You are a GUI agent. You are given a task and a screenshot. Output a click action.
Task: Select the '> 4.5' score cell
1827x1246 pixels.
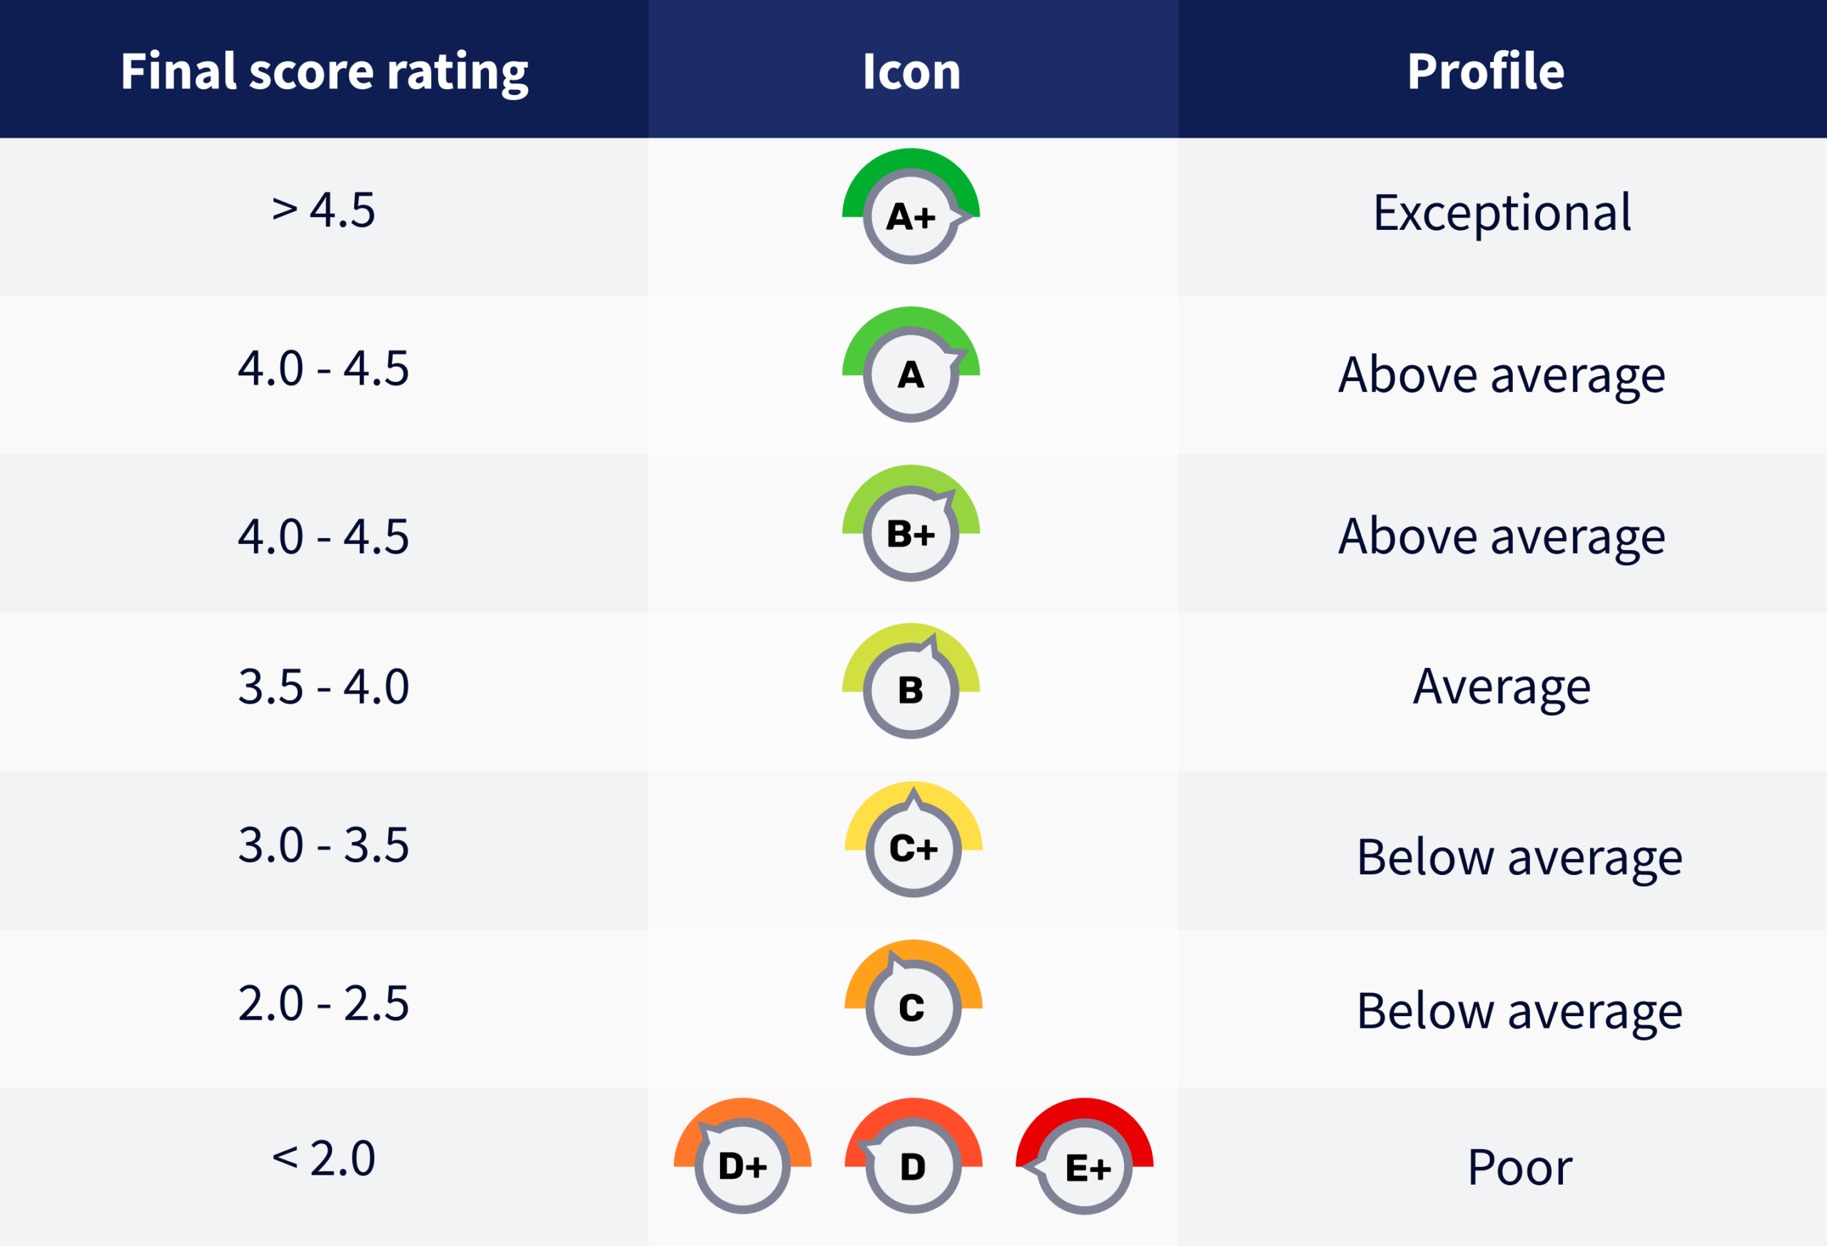324,211
